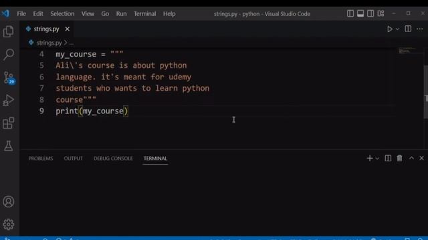
Task: Click the breadcrumb ellipsis item
Action: click(x=72, y=43)
